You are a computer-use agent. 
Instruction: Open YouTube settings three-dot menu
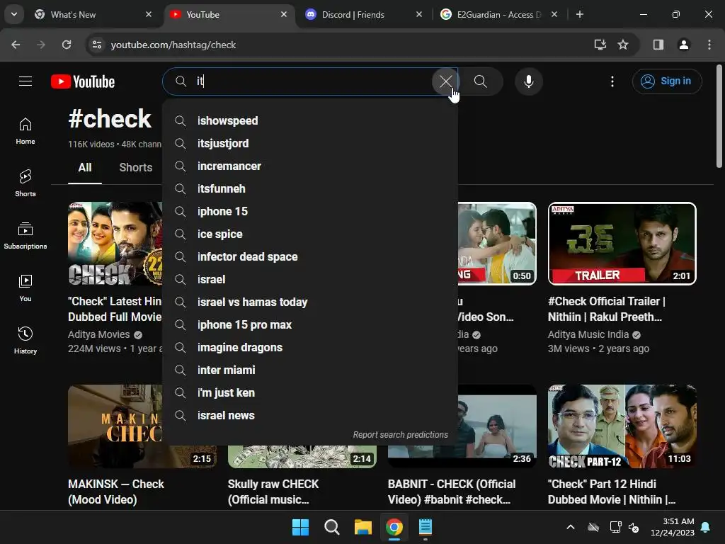coord(612,81)
